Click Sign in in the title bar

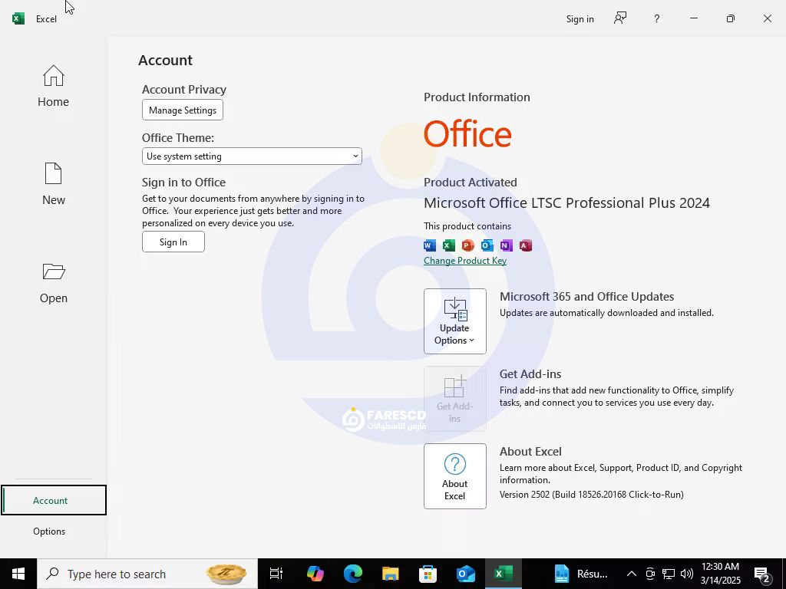point(580,19)
